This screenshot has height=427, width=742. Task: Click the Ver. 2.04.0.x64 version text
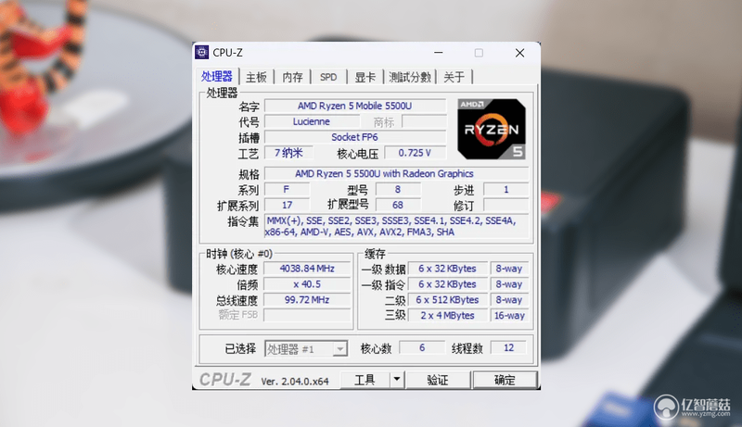click(x=295, y=382)
